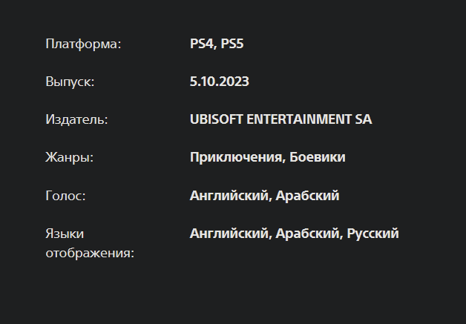Click UBISOFT ENTERTAINMENT SA publisher name
This screenshot has width=466, height=324.
[x=280, y=119]
